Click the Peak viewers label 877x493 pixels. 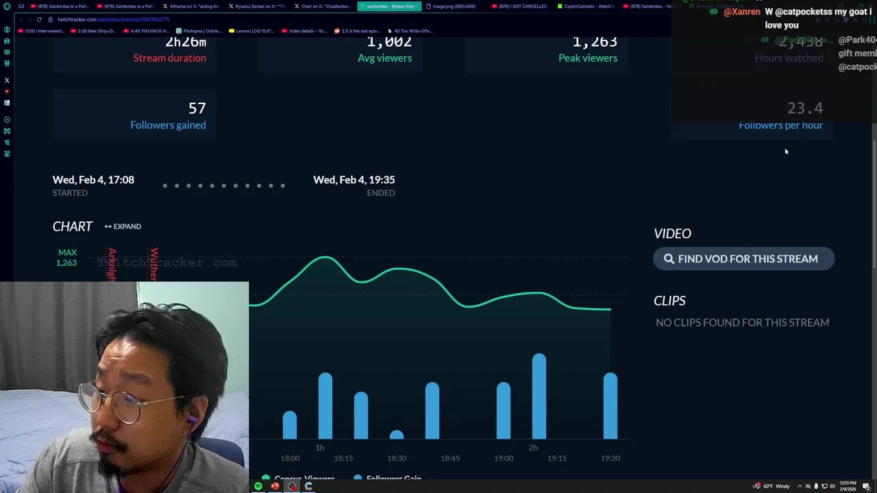(x=588, y=58)
